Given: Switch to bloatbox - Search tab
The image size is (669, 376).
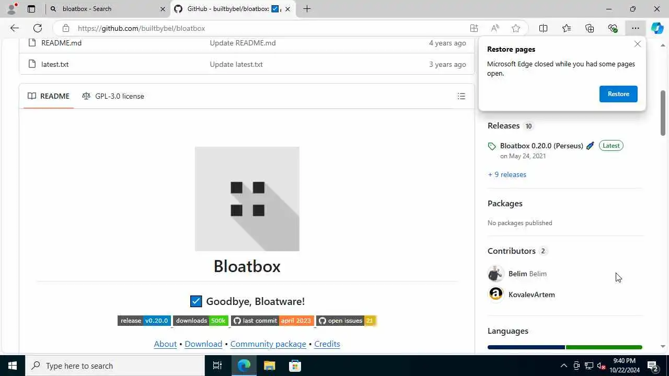Looking at the screenshot, I should click(108, 9).
